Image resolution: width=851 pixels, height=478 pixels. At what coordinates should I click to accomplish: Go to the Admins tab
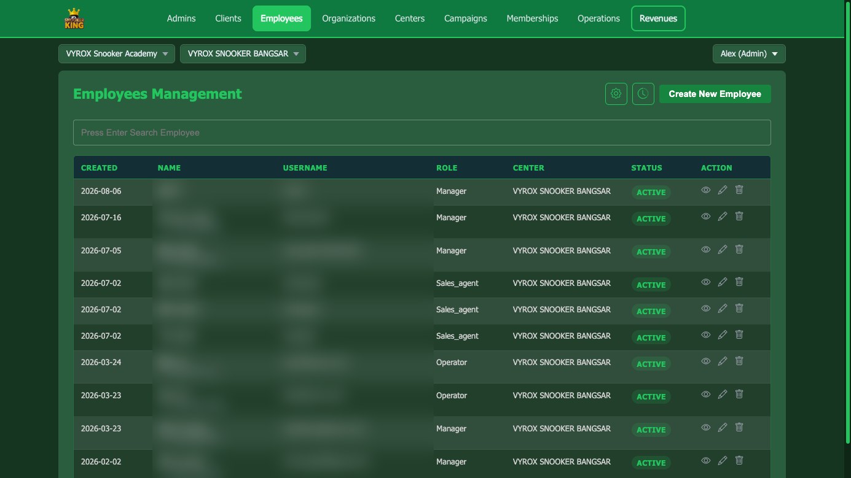tap(181, 18)
